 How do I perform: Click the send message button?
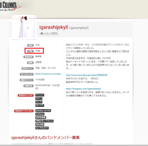[49, 33]
